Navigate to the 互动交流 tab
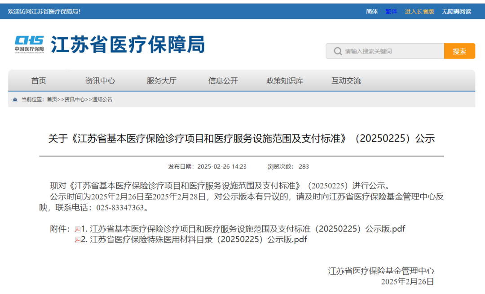 [x=346, y=81]
